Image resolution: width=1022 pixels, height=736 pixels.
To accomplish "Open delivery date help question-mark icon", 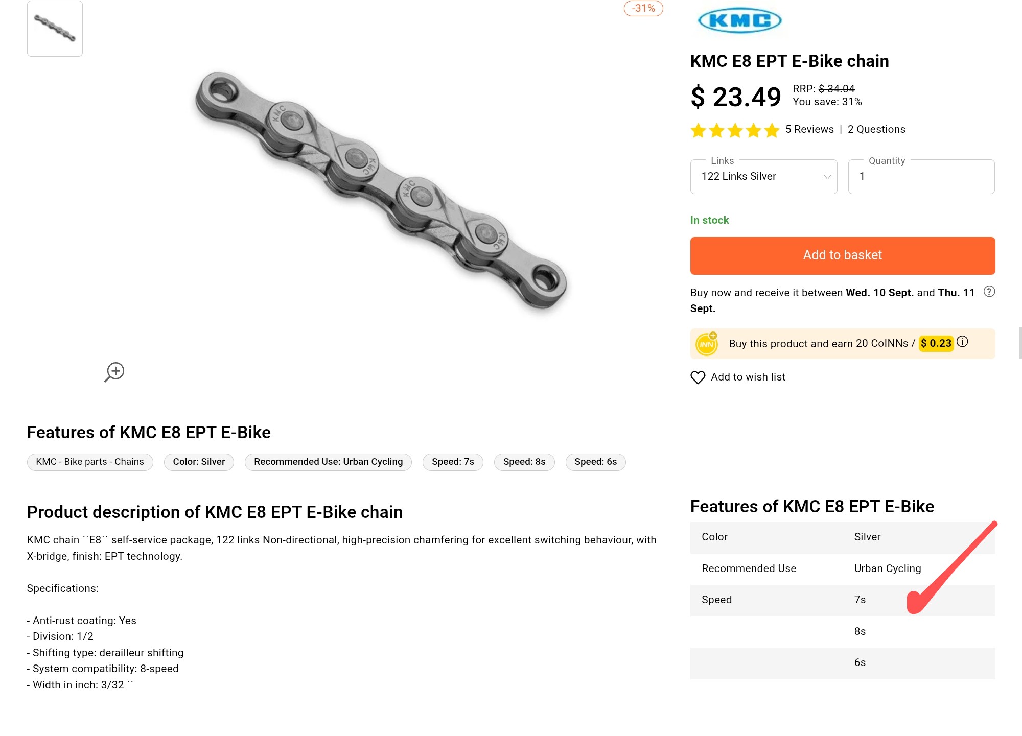I will [x=989, y=292].
